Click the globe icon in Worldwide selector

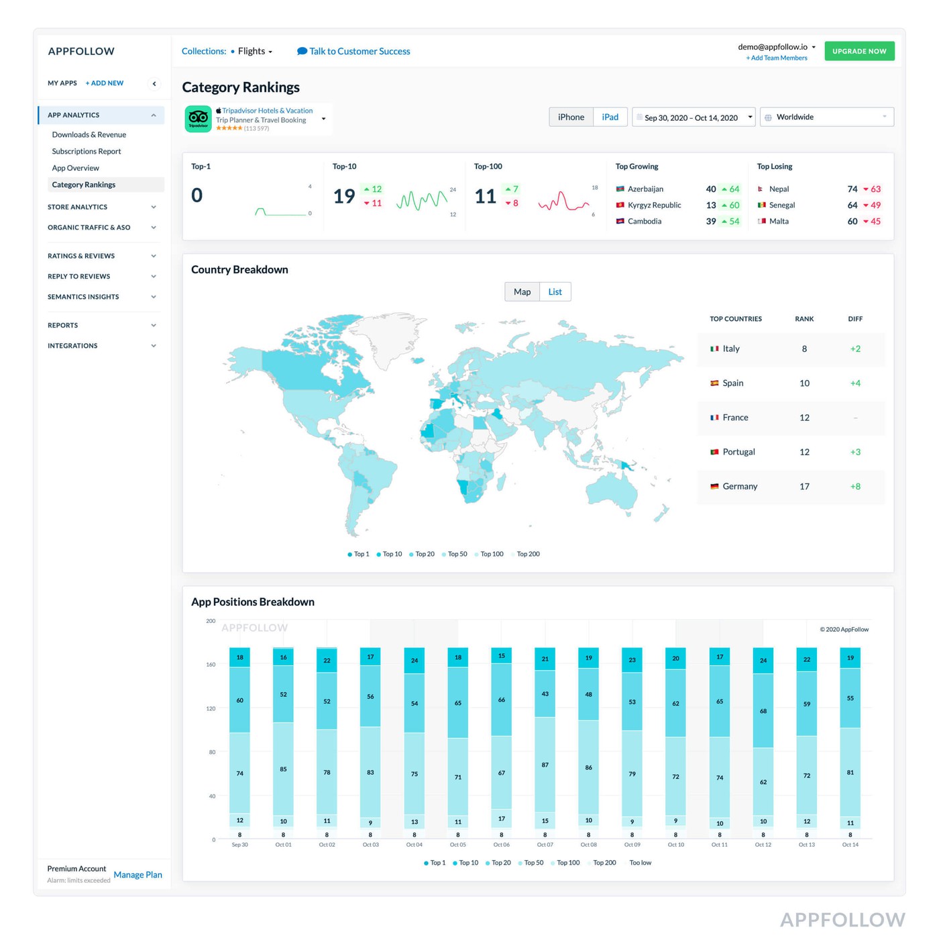(x=769, y=117)
